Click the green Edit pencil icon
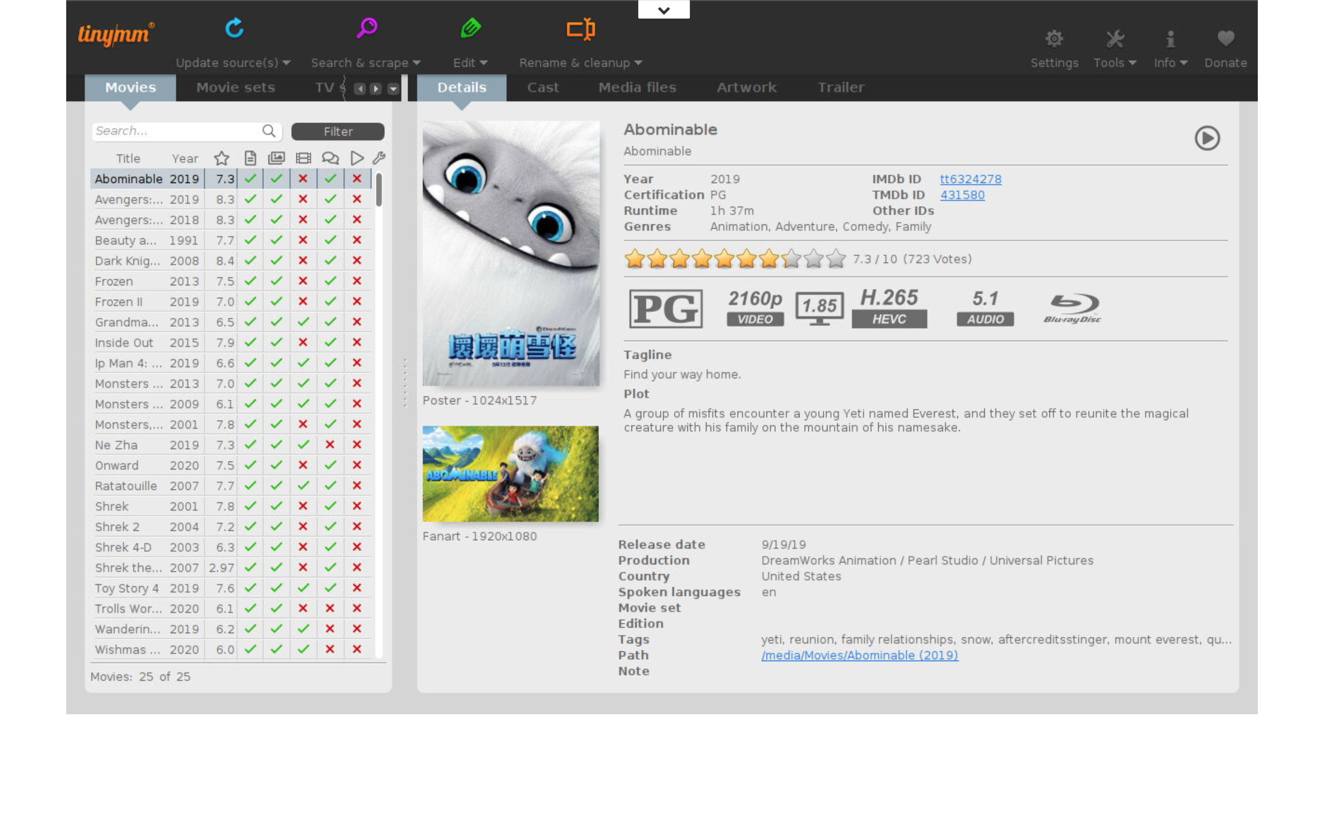Image resolution: width=1324 pixels, height=827 pixels. [x=470, y=28]
